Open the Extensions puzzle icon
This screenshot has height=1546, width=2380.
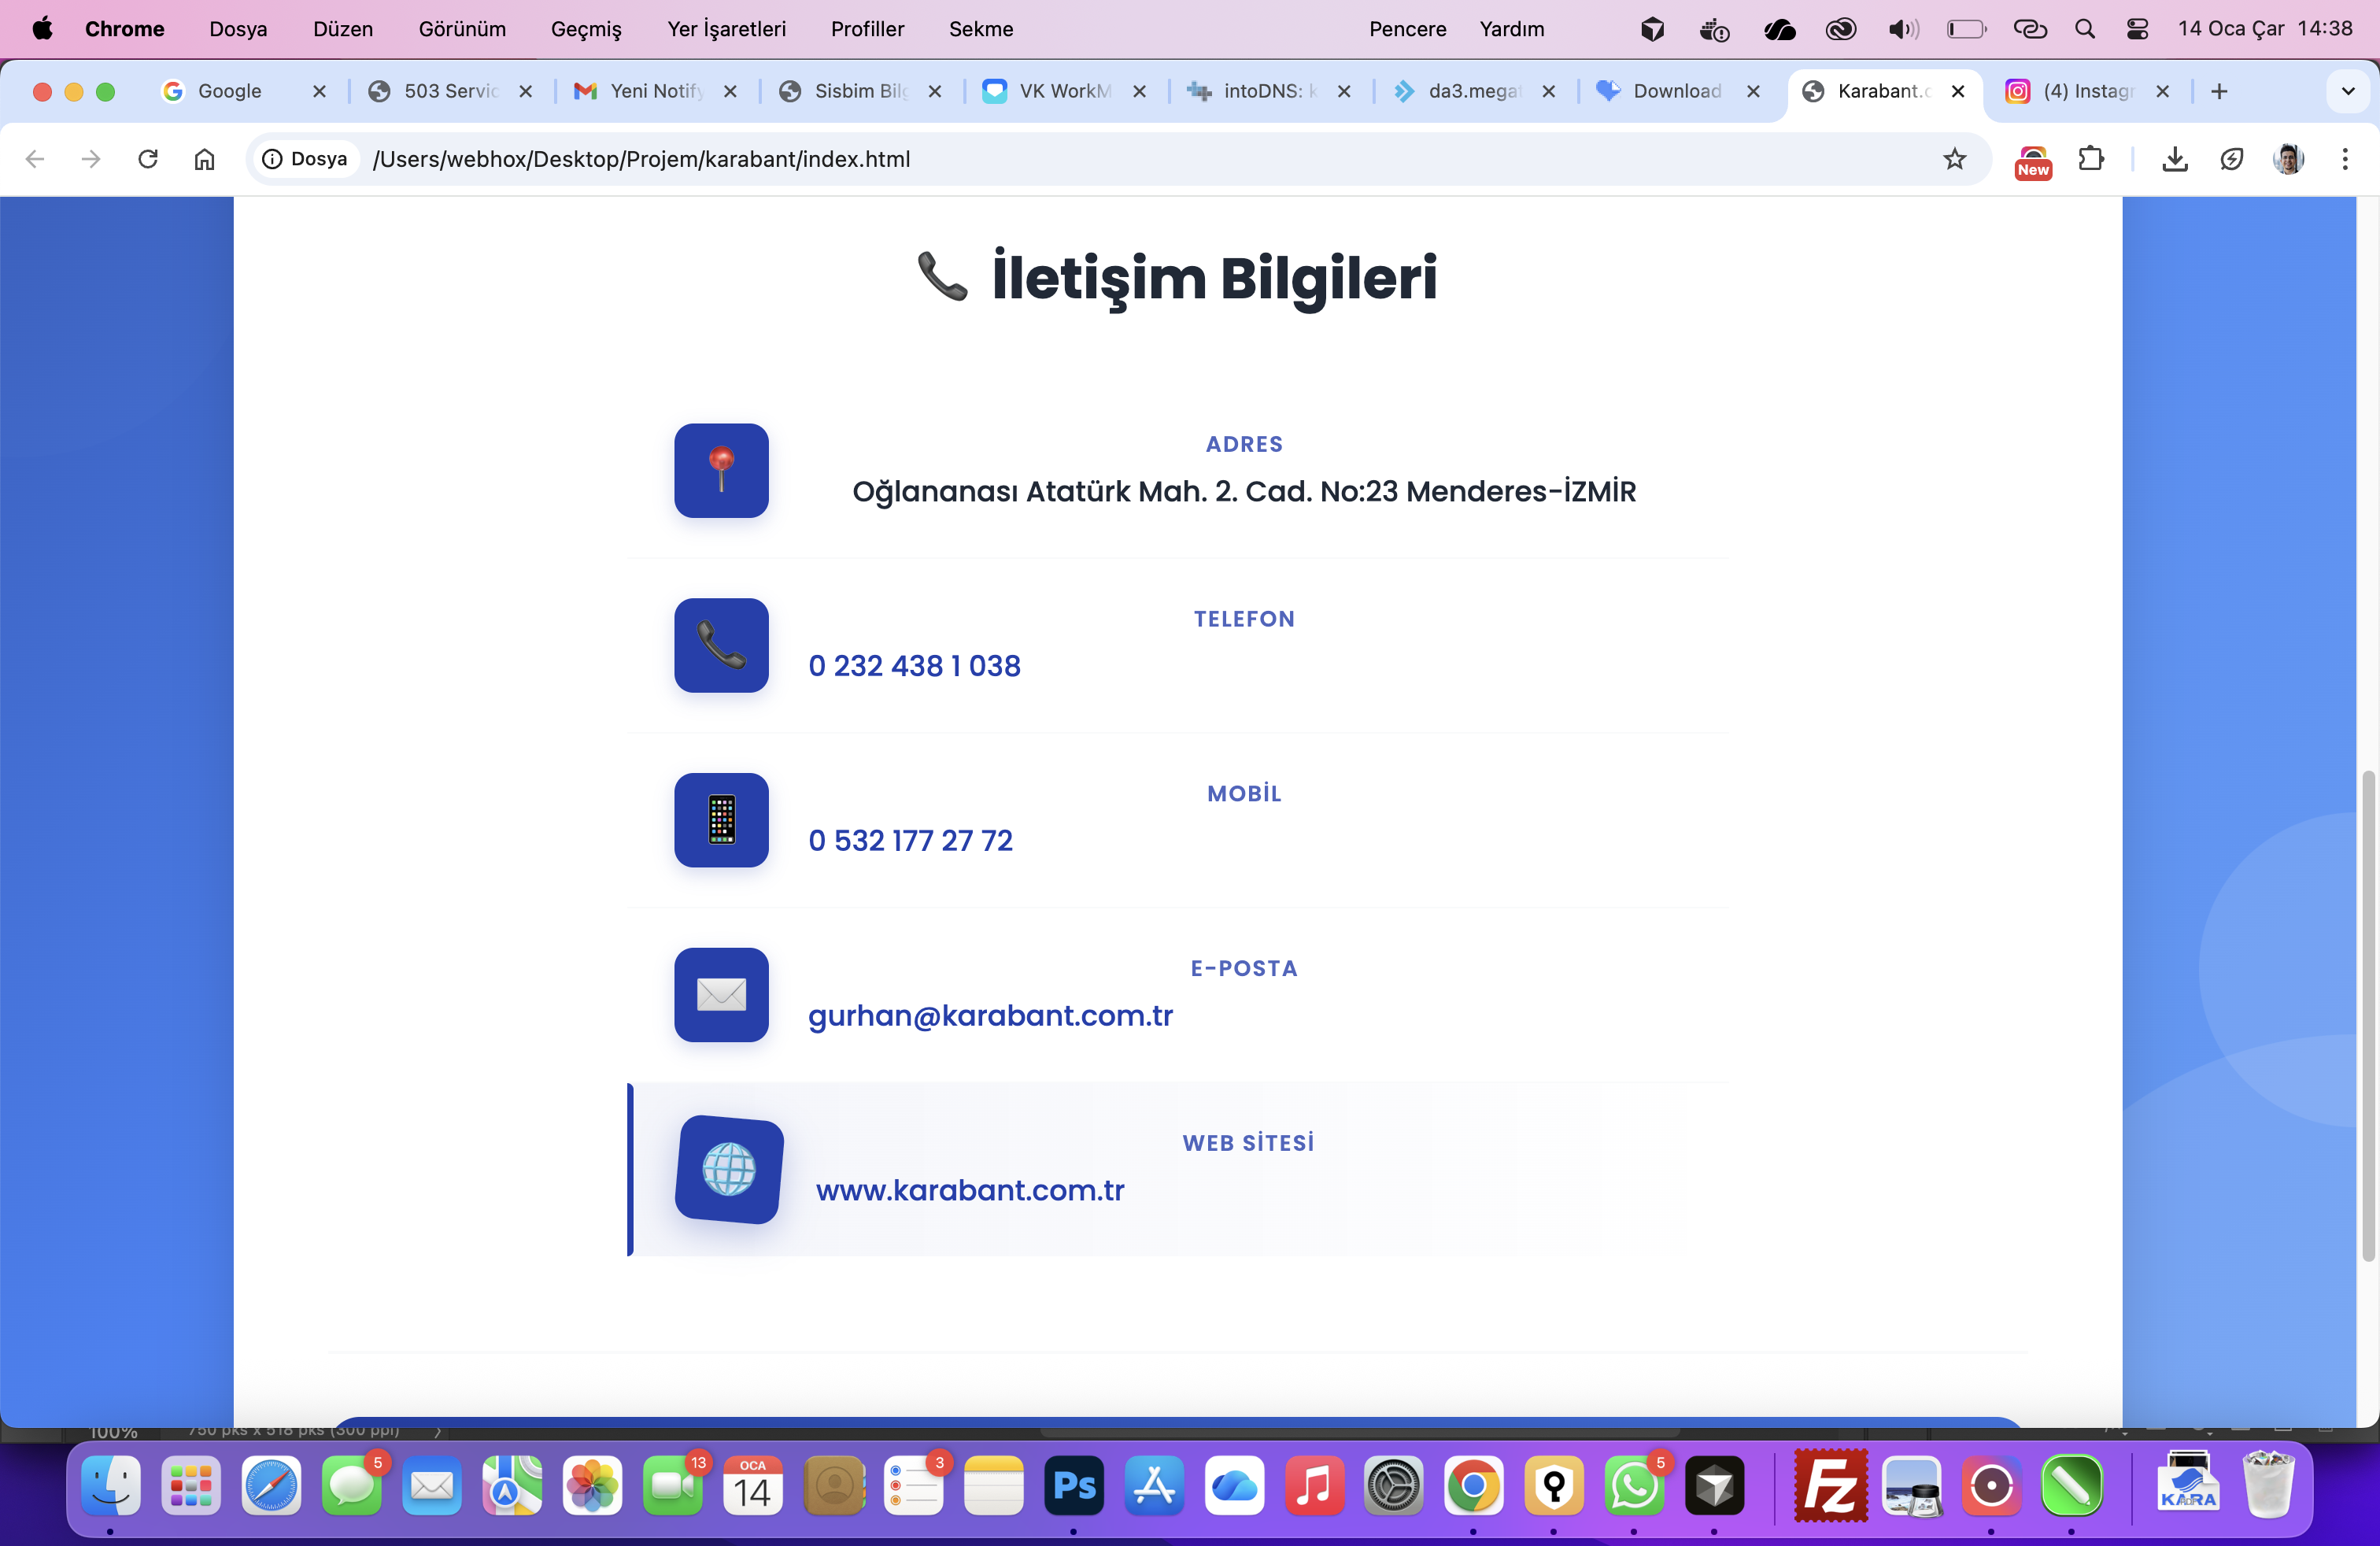pyautogui.click(x=2091, y=159)
